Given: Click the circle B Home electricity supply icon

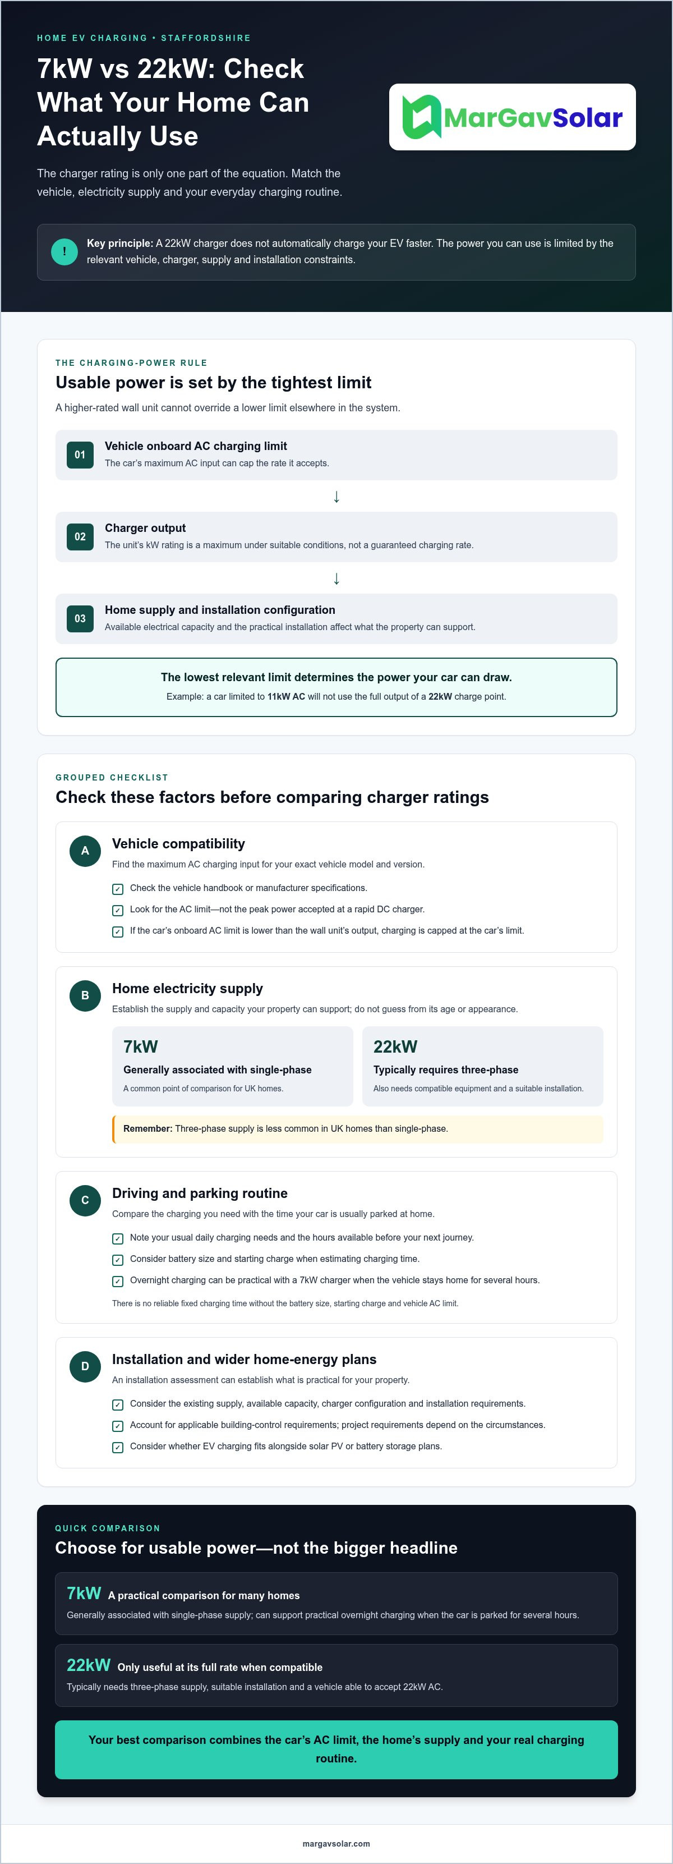Looking at the screenshot, I should (x=85, y=995).
